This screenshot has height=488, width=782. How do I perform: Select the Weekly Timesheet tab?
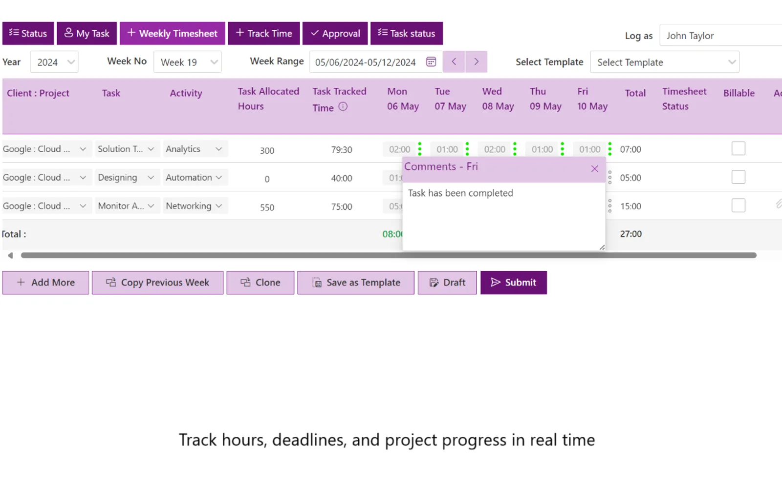pyautogui.click(x=173, y=33)
